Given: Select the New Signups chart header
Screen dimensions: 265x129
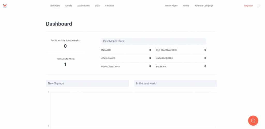Looking at the screenshot, I should coord(87,83).
